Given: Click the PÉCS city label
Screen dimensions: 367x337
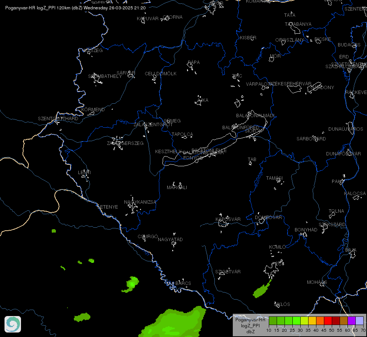Looking at the screenshot, I should pos(278,264).
